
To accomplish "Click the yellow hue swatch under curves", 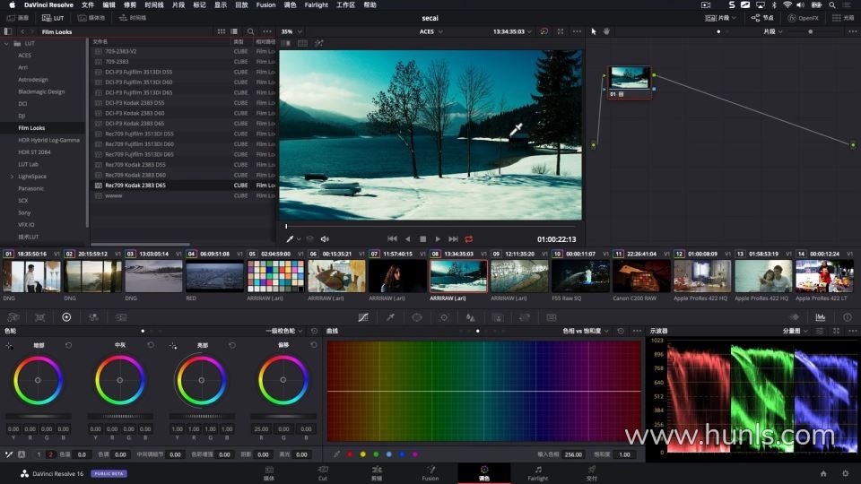I will coord(362,454).
